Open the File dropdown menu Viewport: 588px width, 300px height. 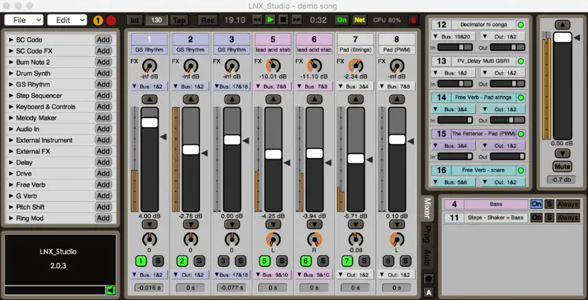(23, 20)
